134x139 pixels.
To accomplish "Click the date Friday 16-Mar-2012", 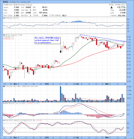I will [117, 5].
